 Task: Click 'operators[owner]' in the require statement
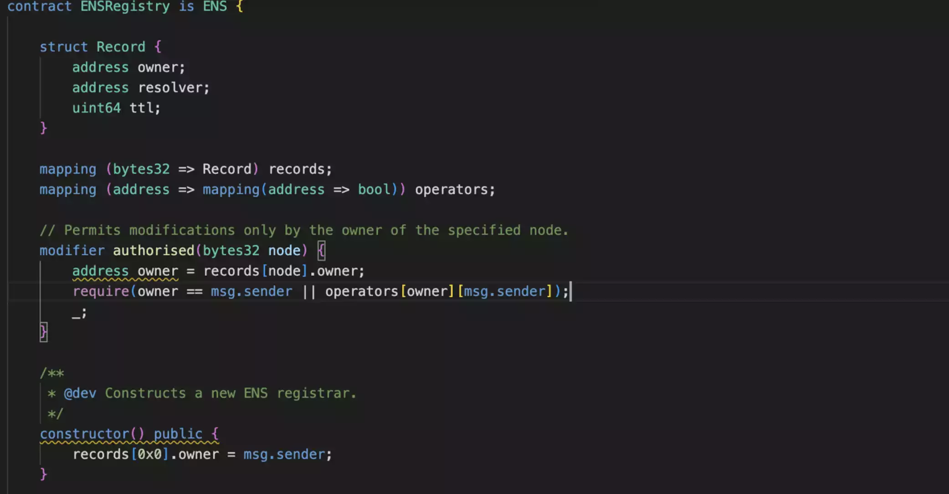click(x=389, y=292)
